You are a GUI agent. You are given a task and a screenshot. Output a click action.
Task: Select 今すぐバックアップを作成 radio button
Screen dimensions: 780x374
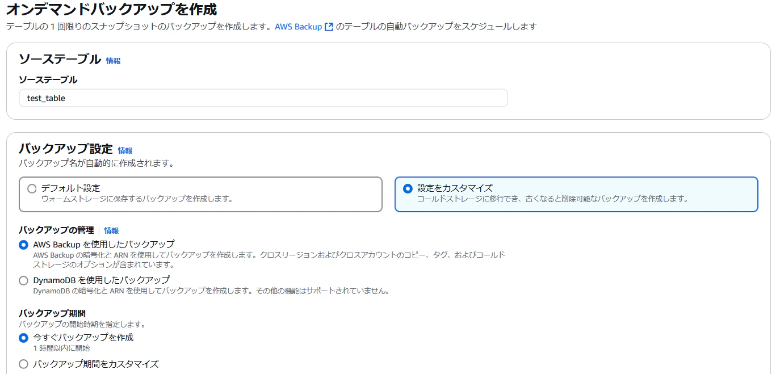tap(23, 338)
